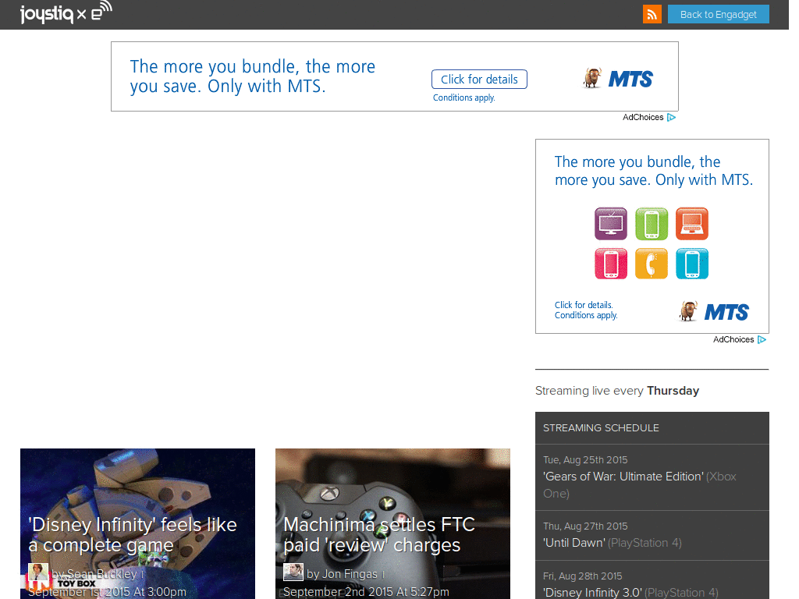Click Jon Fingas's author avatar

pos(293,572)
